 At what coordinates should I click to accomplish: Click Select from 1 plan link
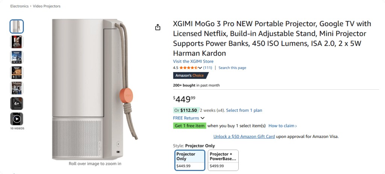244,110
